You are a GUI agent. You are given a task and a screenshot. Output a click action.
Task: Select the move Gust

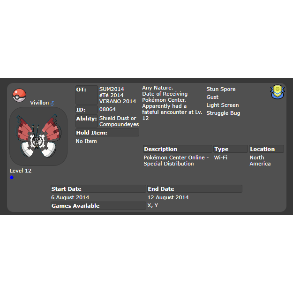[x=212, y=97]
